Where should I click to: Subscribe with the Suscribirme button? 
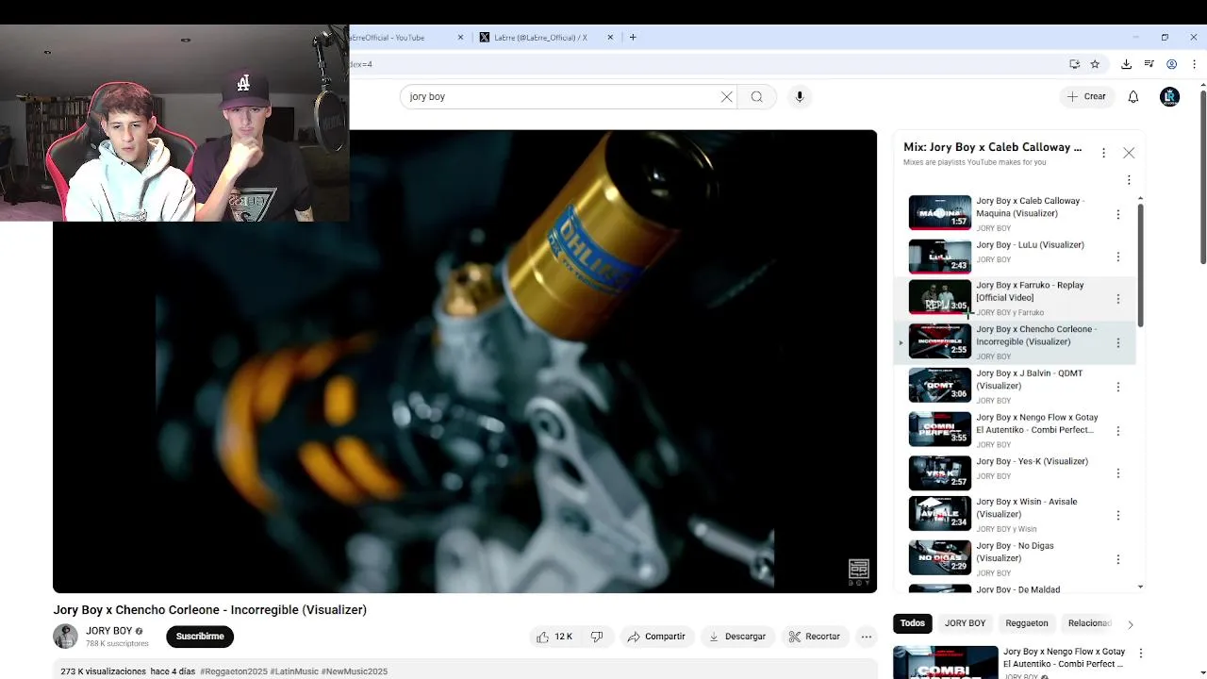pyautogui.click(x=200, y=637)
